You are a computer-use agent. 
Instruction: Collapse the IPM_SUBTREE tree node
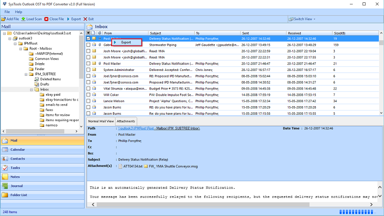(26, 74)
